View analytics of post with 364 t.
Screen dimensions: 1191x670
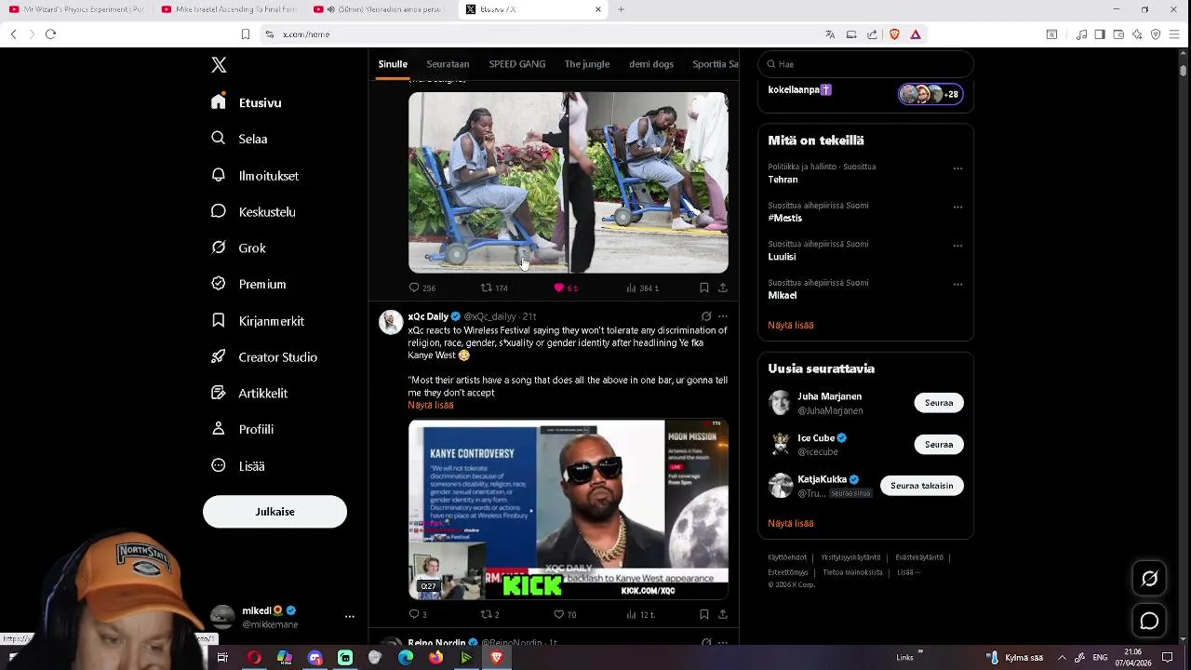coord(642,288)
